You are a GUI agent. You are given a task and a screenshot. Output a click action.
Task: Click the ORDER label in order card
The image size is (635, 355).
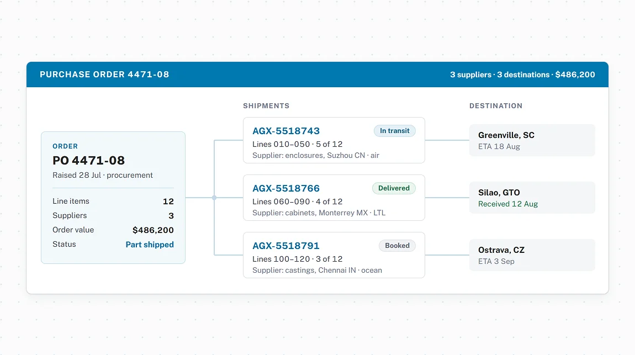click(65, 146)
